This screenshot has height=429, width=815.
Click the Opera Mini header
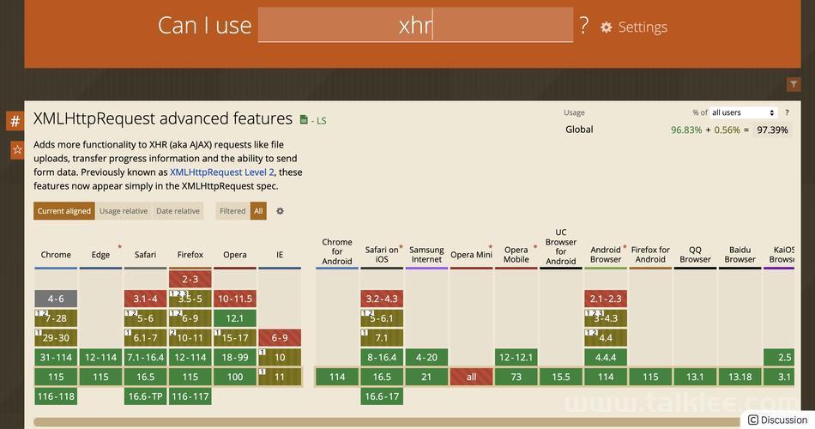(471, 255)
